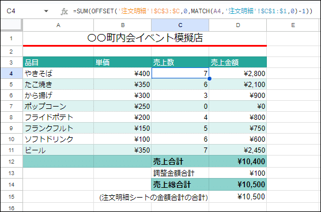This screenshot has width=321, height=212.
Task: Select column C header
Action: point(180,25)
